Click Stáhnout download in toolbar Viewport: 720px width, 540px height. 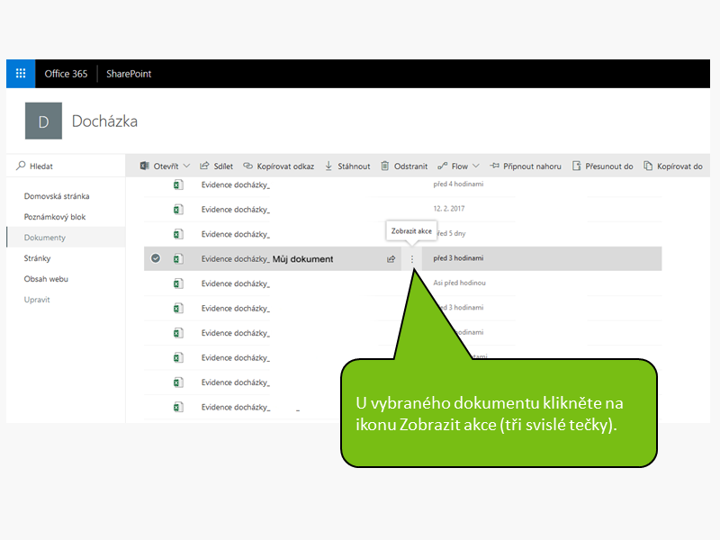[x=347, y=166]
